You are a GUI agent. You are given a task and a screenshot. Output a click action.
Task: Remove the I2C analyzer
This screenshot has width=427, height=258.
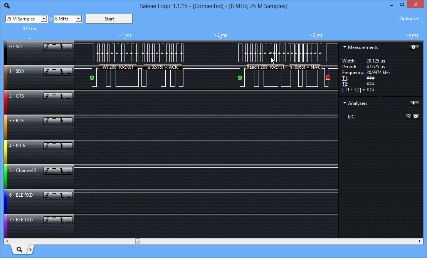409,116
